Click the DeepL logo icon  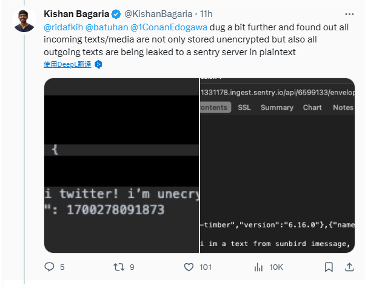point(98,64)
